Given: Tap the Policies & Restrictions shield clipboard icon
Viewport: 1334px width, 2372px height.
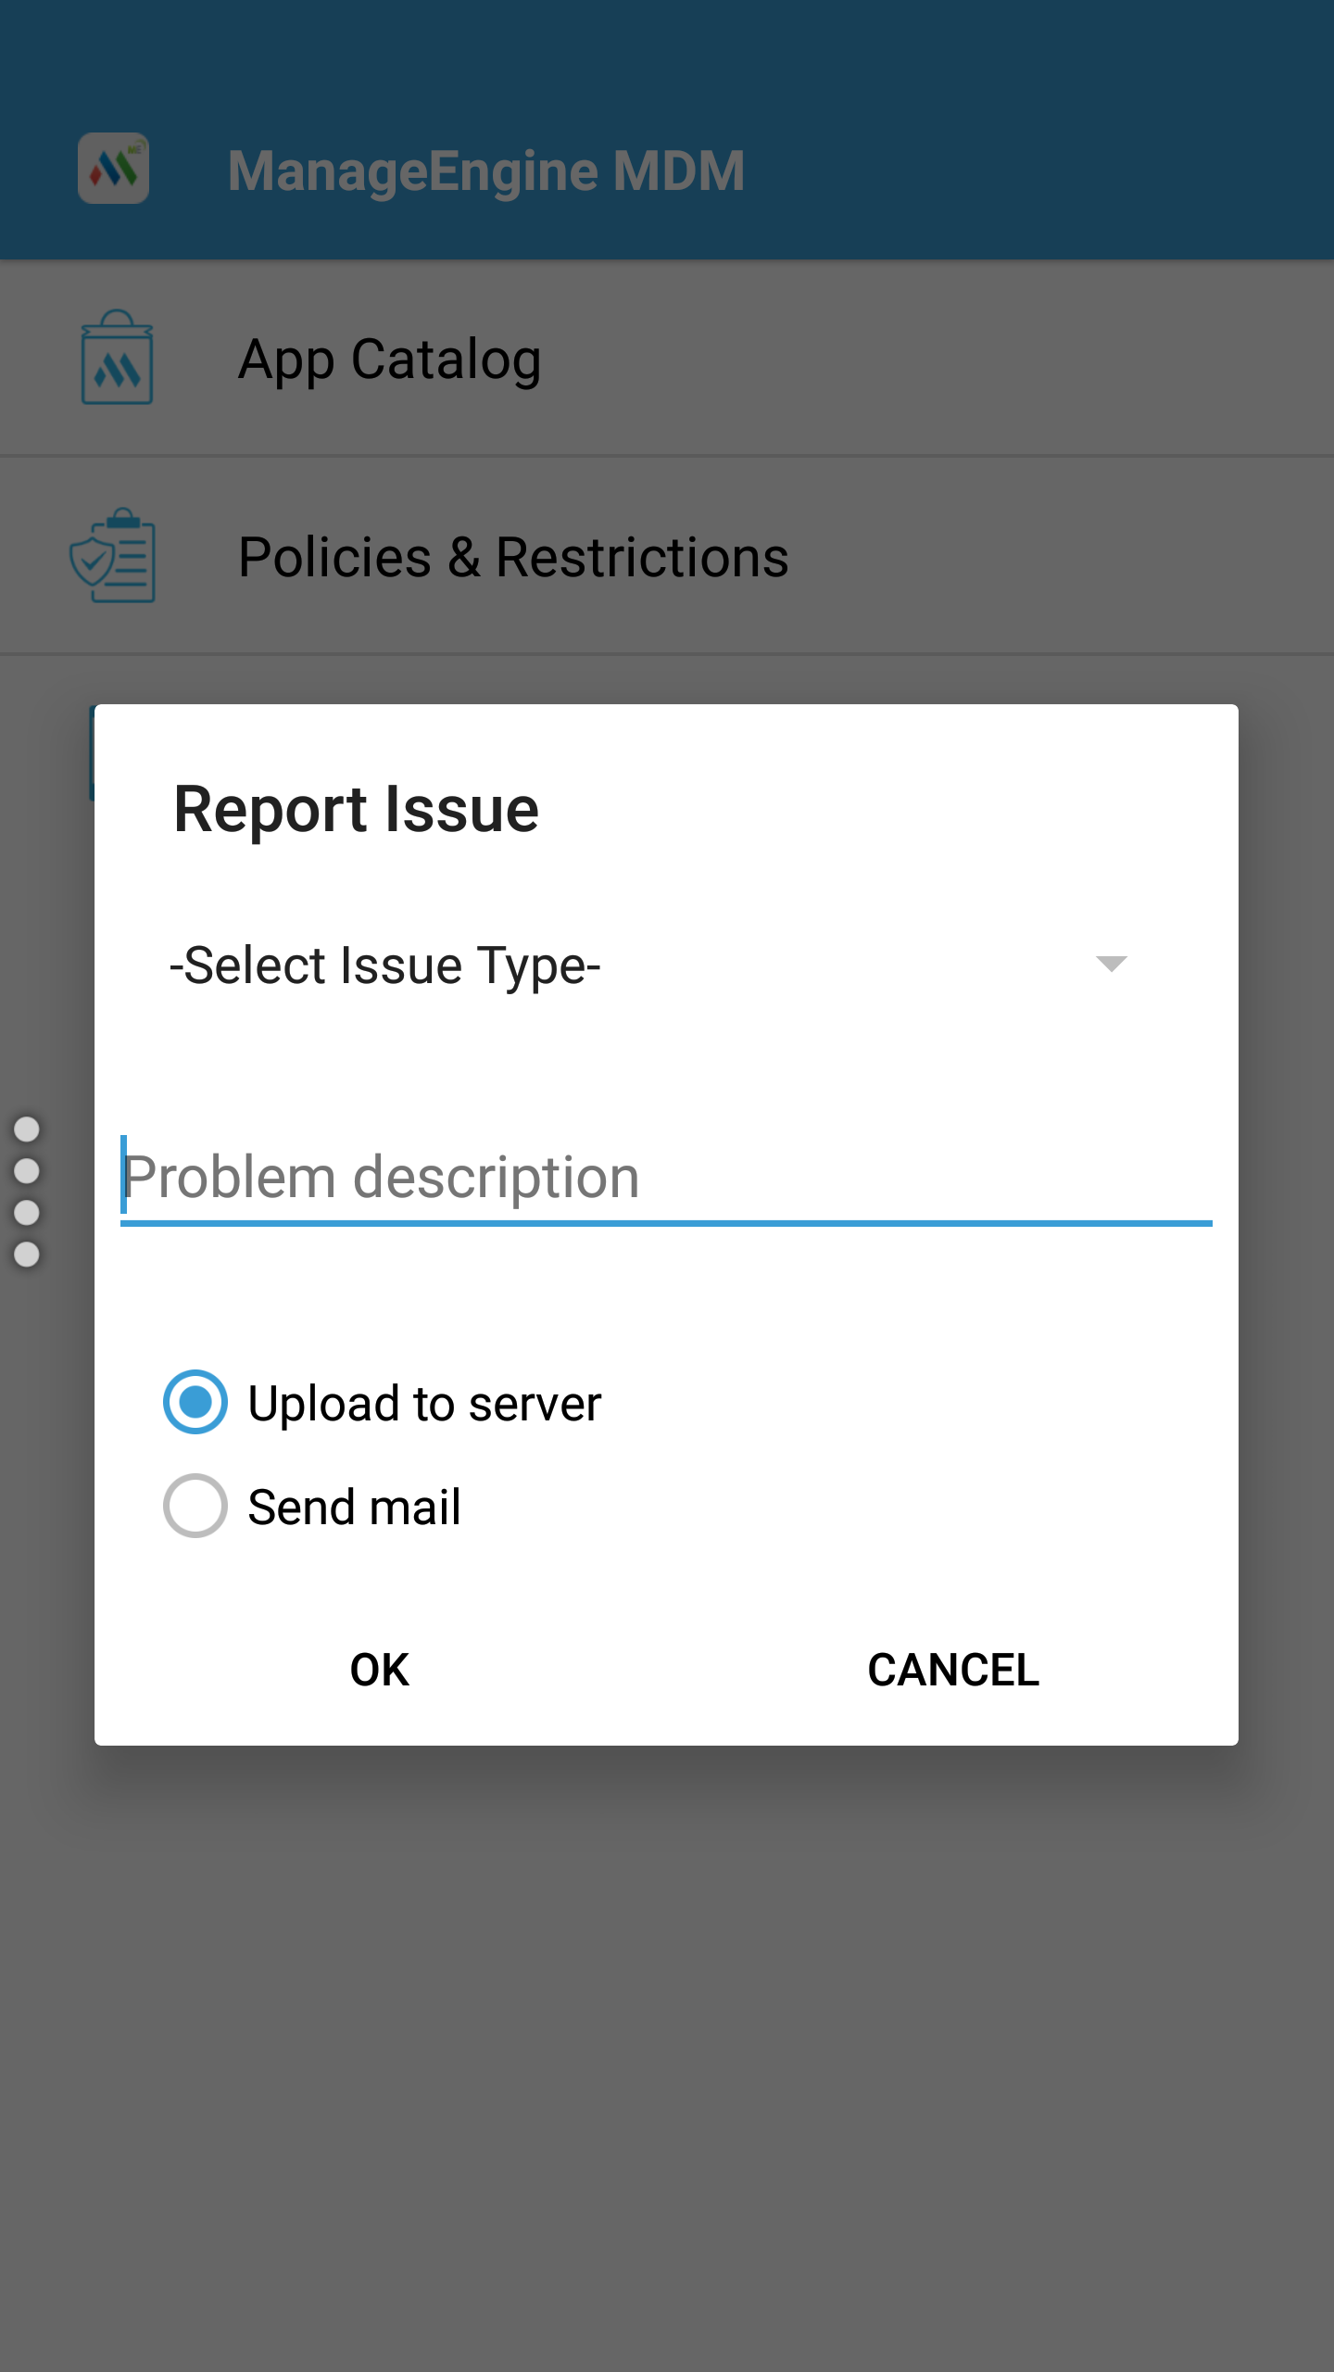Looking at the screenshot, I should pyautogui.click(x=113, y=555).
